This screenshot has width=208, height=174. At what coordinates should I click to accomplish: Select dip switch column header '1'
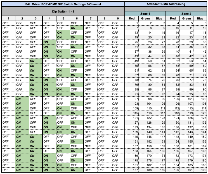click(x=8, y=18)
